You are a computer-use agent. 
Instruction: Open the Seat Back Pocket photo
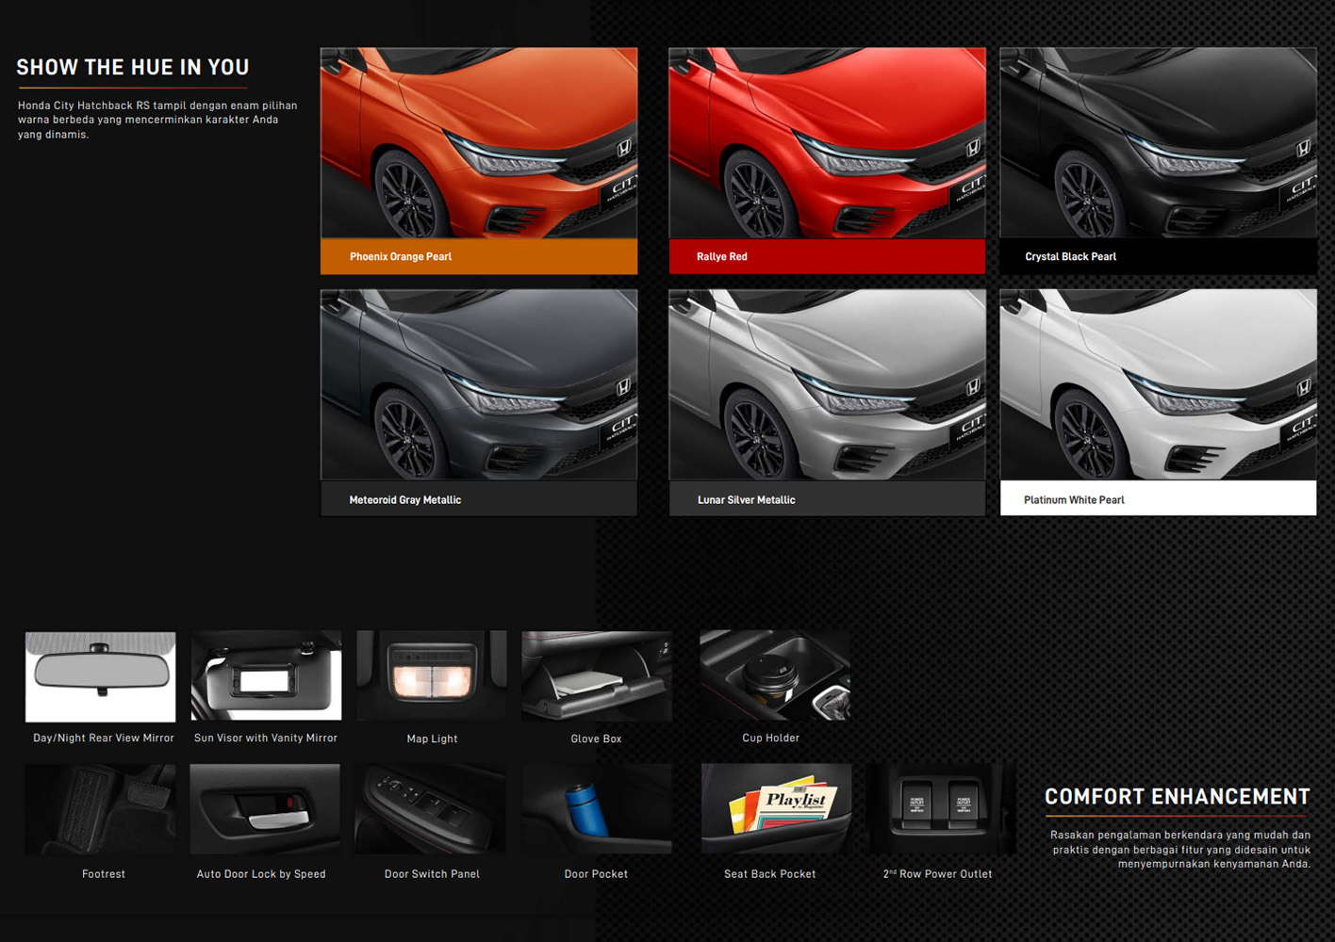(x=777, y=810)
